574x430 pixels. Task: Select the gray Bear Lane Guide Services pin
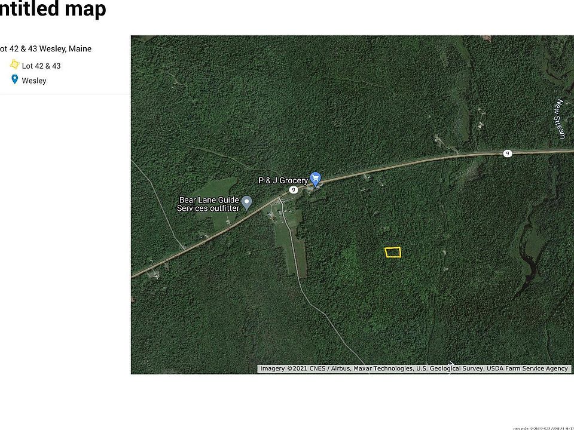247,203
